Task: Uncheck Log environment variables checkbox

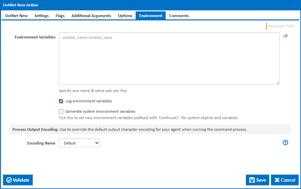Action: [61, 101]
